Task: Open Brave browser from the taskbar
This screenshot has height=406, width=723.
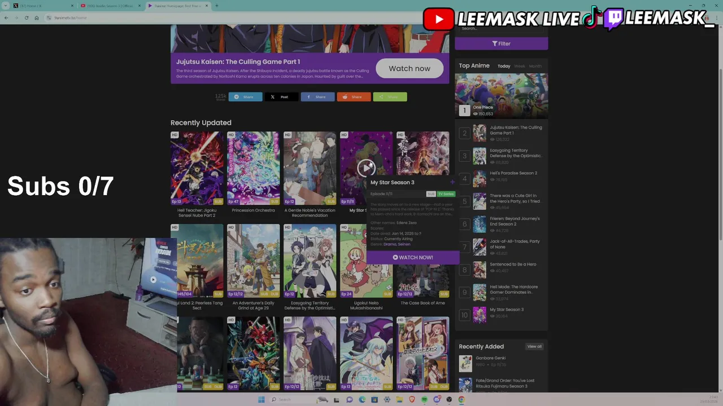Action: [412, 399]
